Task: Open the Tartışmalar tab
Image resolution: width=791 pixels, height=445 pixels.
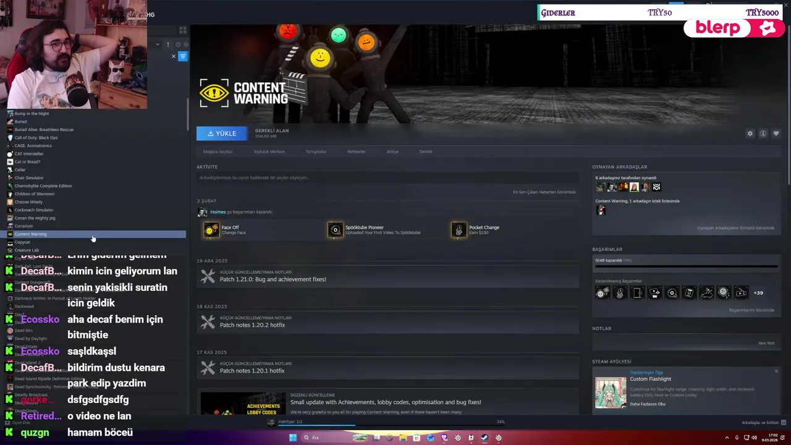Action: (x=316, y=151)
